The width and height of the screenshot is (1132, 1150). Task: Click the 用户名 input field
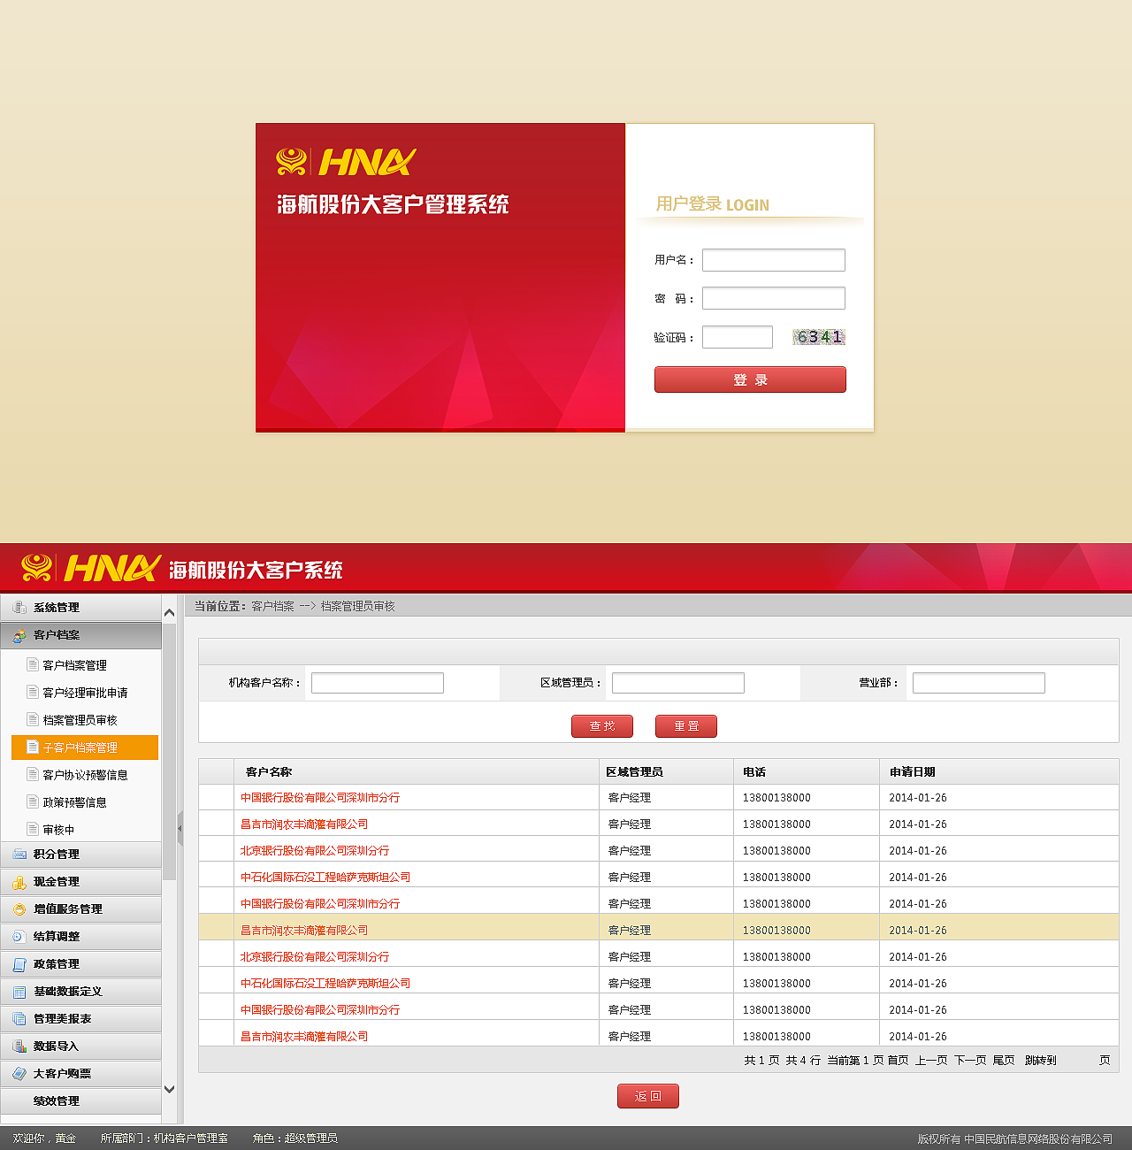pos(774,260)
